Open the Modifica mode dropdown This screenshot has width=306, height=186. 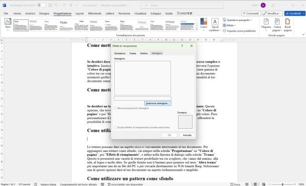click(273, 14)
